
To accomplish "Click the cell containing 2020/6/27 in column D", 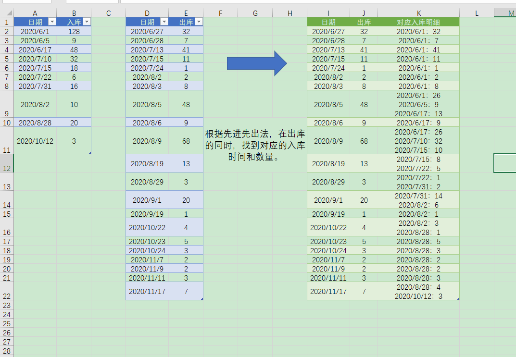I will pyautogui.click(x=147, y=31).
